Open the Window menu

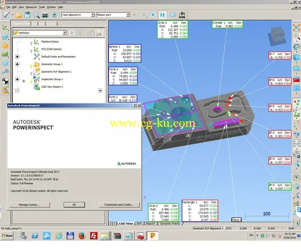coord(51,7)
